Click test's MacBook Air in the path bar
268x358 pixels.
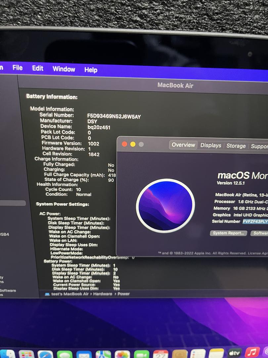(x=70, y=294)
